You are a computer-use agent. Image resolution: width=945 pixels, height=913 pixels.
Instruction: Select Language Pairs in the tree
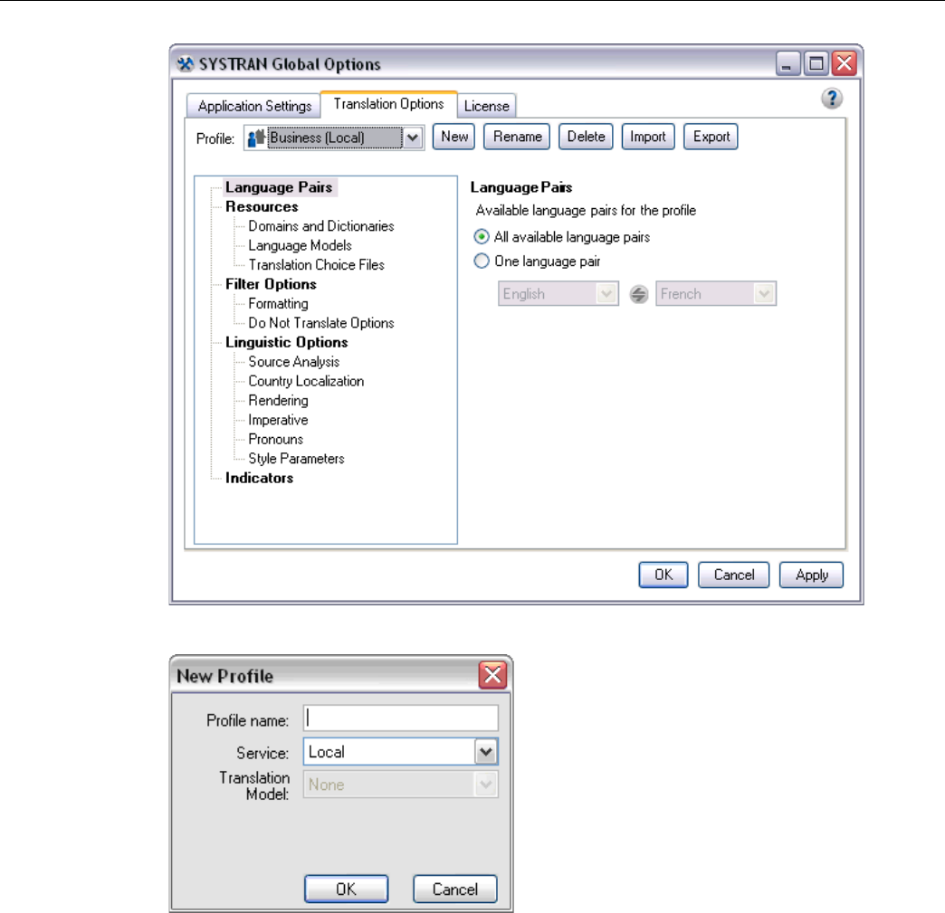(x=279, y=187)
